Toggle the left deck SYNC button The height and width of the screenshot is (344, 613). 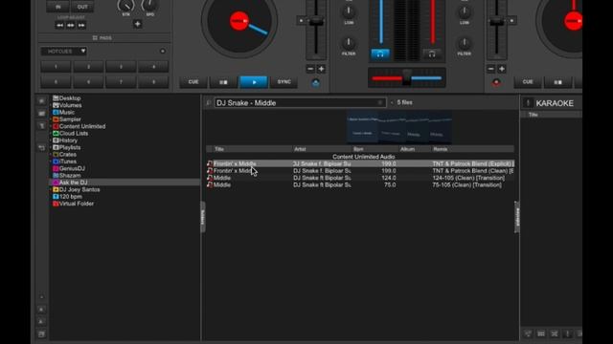click(284, 82)
